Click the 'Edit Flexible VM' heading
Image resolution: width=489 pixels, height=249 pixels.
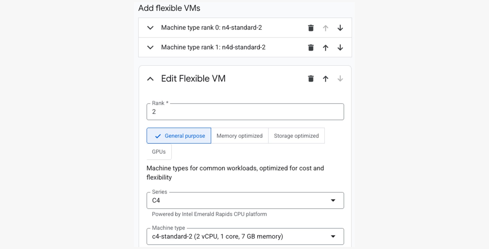coord(193,79)
